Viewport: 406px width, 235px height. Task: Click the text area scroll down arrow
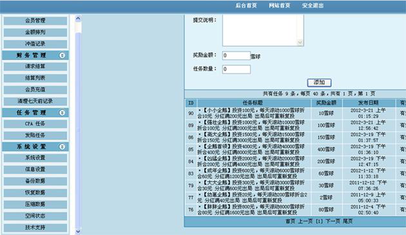300,42
